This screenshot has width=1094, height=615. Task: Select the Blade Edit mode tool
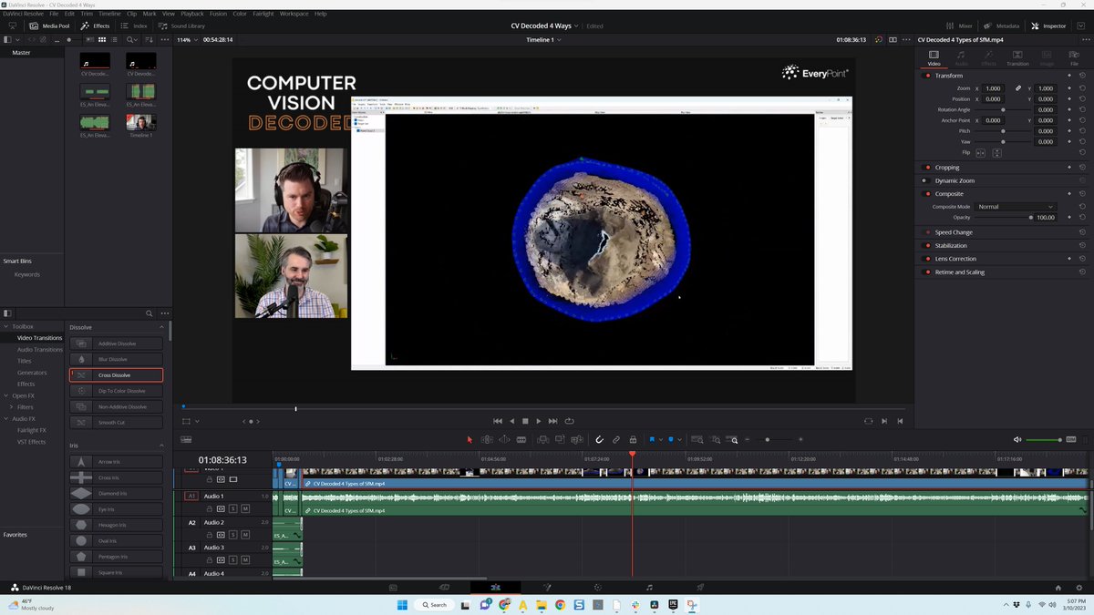point(521,439)
